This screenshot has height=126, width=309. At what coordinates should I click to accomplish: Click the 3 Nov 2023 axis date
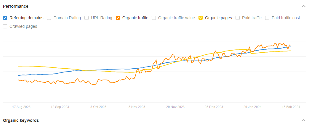[x=137, y=107]
